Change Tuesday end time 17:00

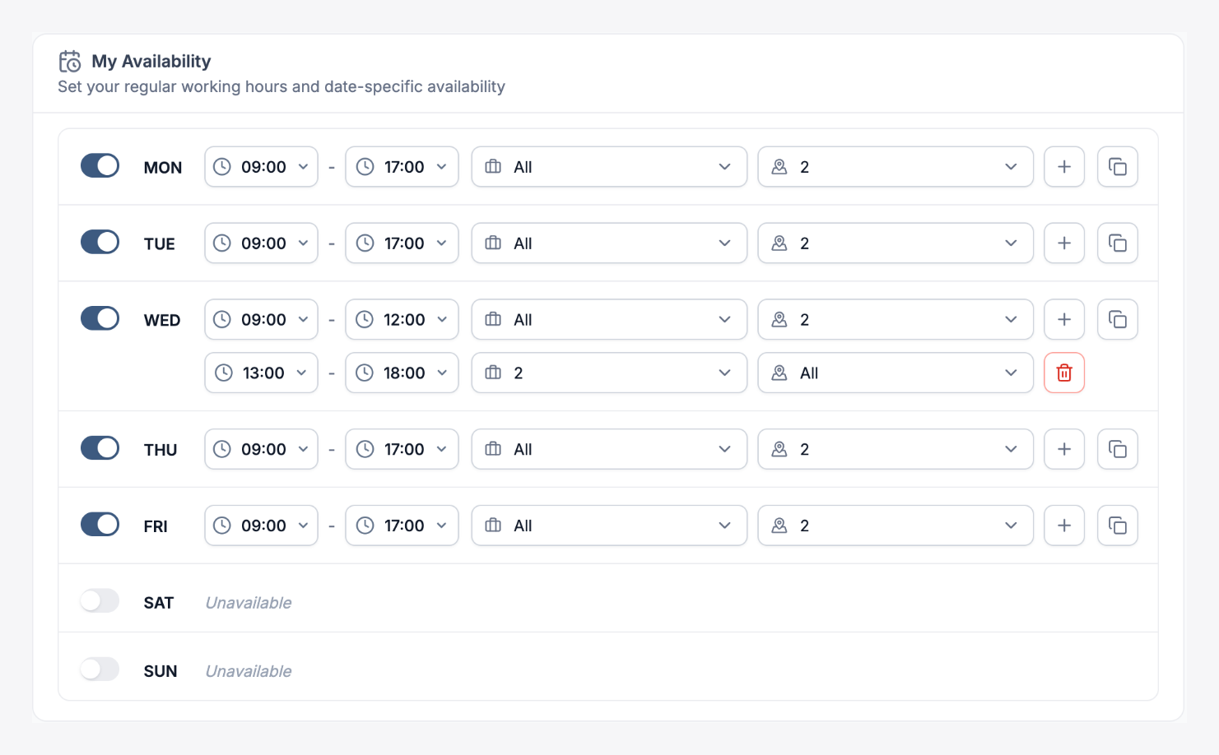click(x=402, y=243)
